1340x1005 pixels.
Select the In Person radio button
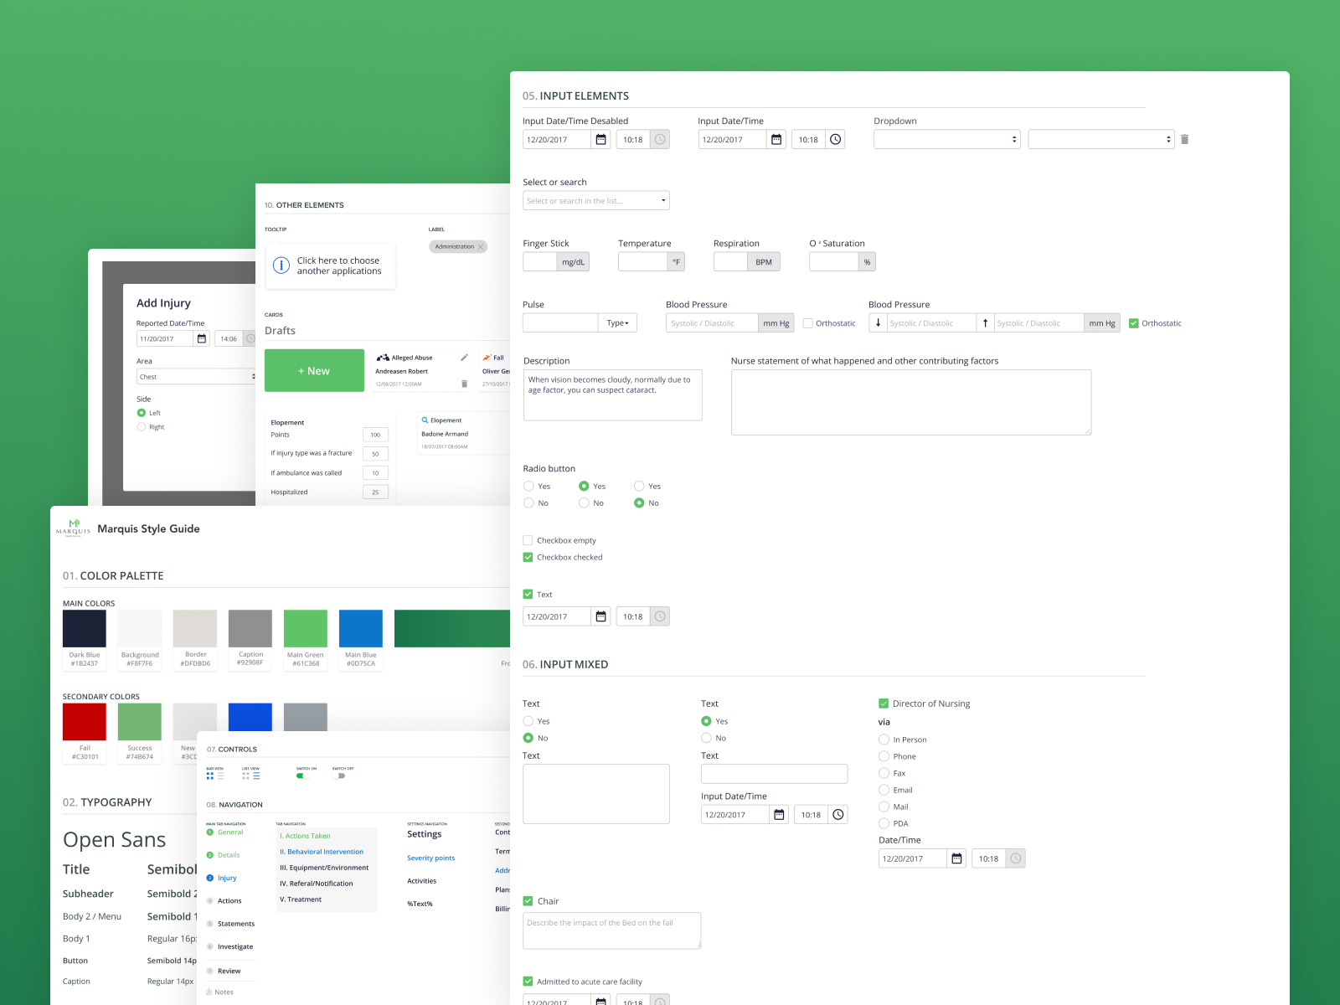pos(884,740)
